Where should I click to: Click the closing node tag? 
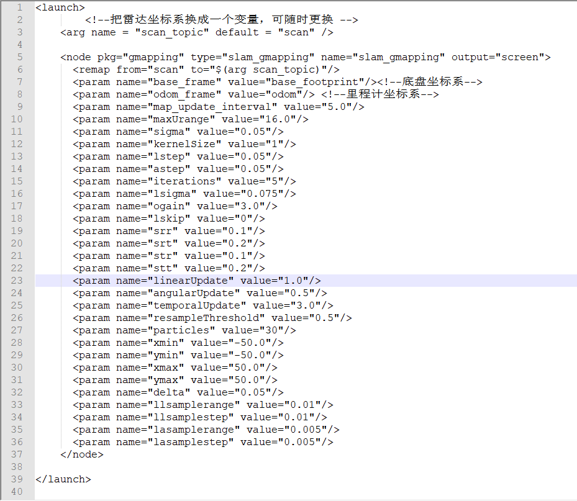tap(81, 454)
